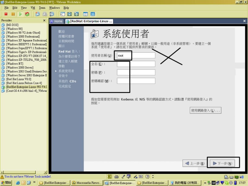Image resolution: width=248 pixels, height=186 pixels.
Task: Click 我的電腦 taskbar button
Action: [185, 183]
